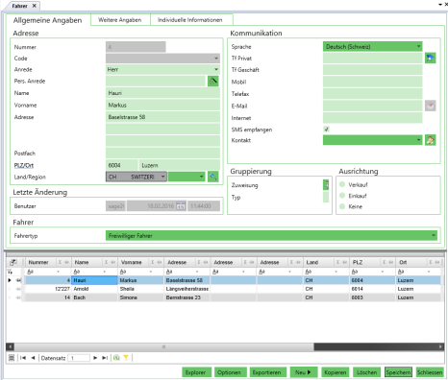
Task: Click the pin icon in Nummer column header
Action: [66, 262]
